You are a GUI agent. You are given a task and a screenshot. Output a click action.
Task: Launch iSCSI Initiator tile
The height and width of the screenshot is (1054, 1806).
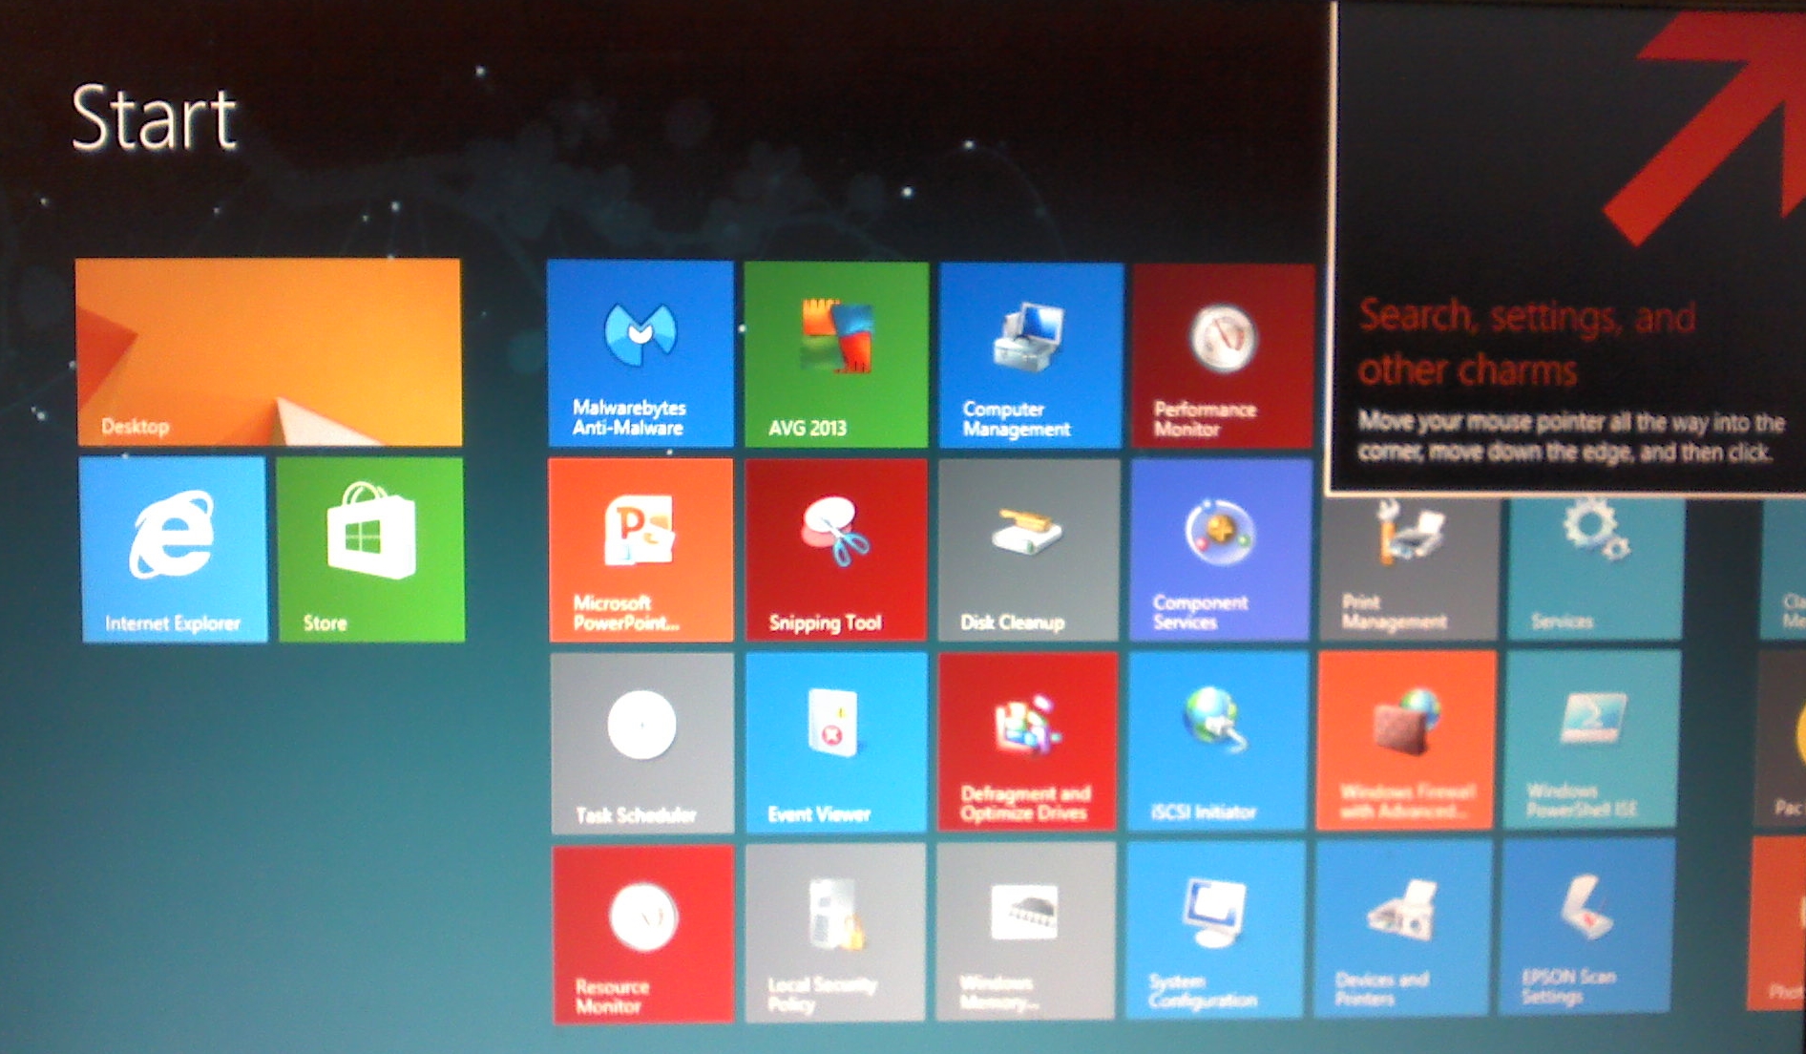click(1217, 741)
